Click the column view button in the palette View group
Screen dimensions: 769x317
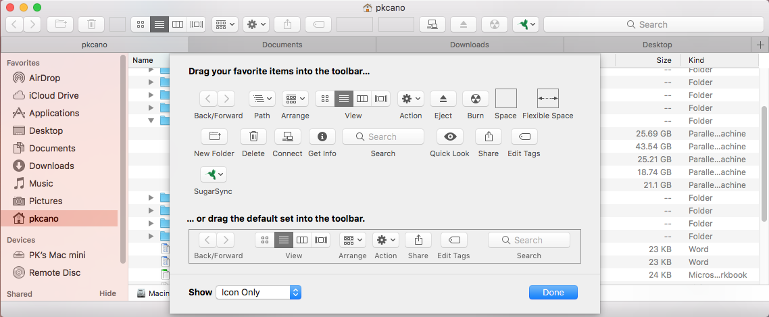point(362,99)
